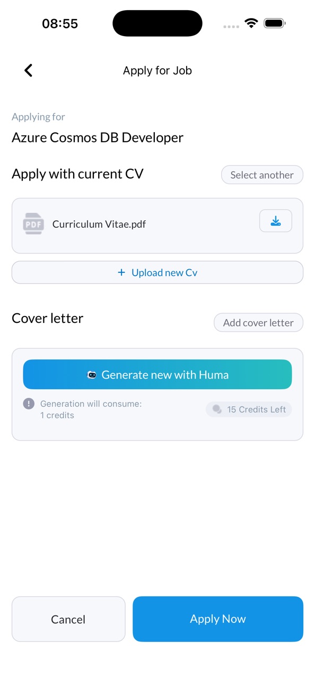Image resolution: width=315 pixels, height=685 pixels.
Task: Download the Curriculum Vitae PDF
Action: point(276,221)
